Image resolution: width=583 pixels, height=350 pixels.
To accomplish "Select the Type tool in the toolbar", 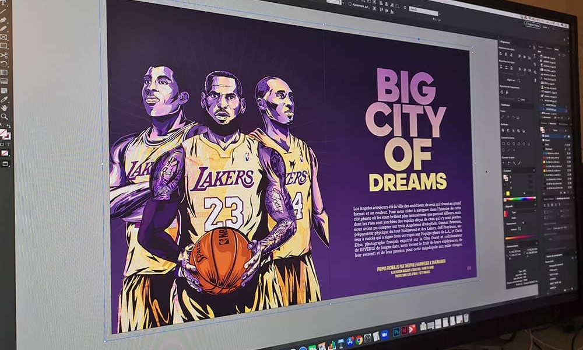I will coord(3,3).
